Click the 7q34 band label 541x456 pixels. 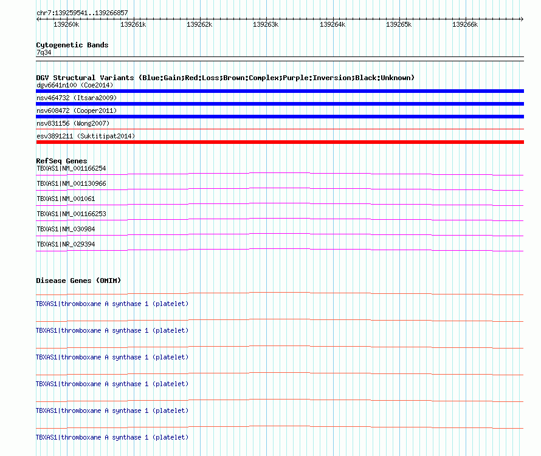pyautogui.click(x=44, y=52)
